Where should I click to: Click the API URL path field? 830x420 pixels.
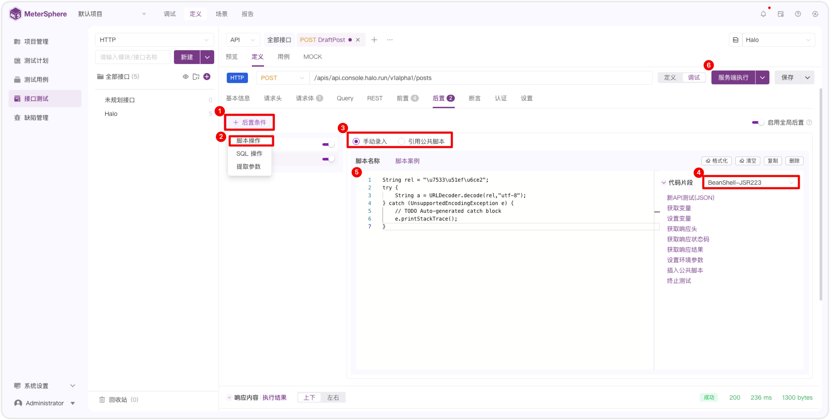[x=481, y=78]
